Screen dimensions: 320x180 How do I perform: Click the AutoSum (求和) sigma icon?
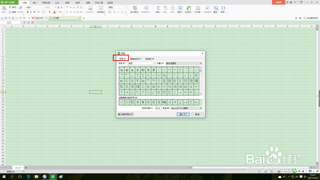click(158, 8)
